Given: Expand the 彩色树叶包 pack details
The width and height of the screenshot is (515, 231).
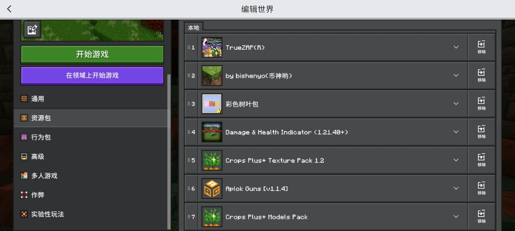Looking at the screenshot, I should pyautogui.click(x=456, y=104).
